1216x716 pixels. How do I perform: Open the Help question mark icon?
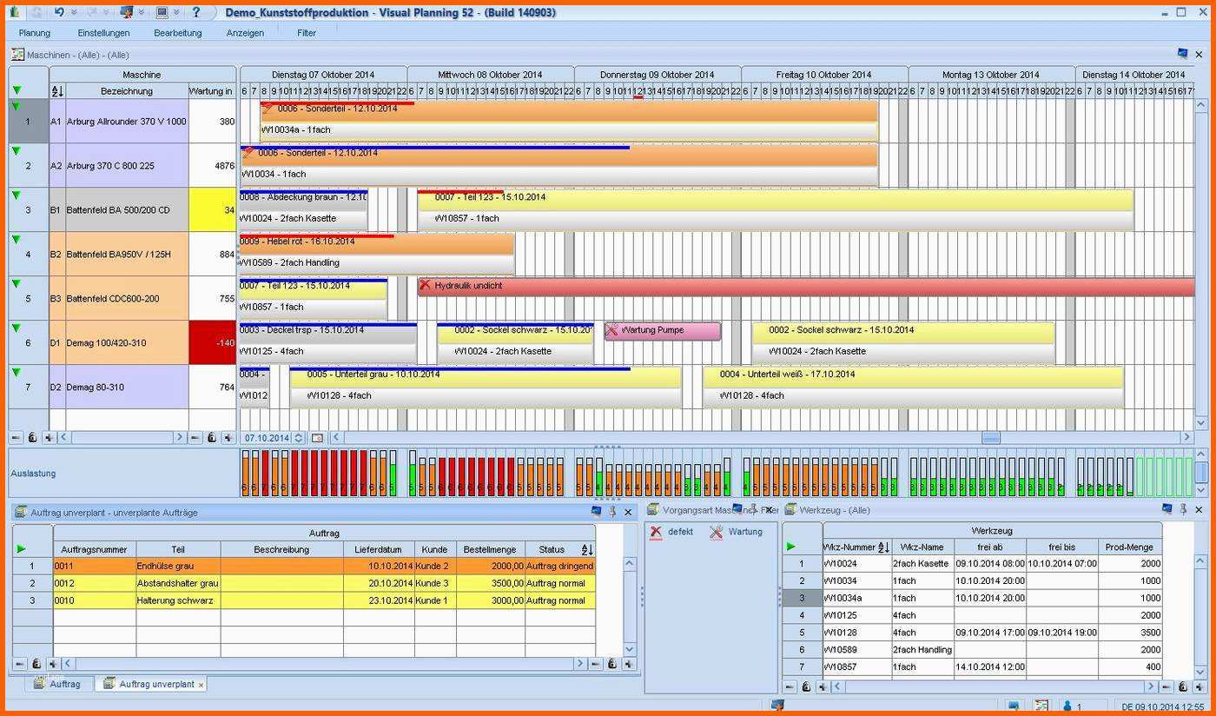195,12
